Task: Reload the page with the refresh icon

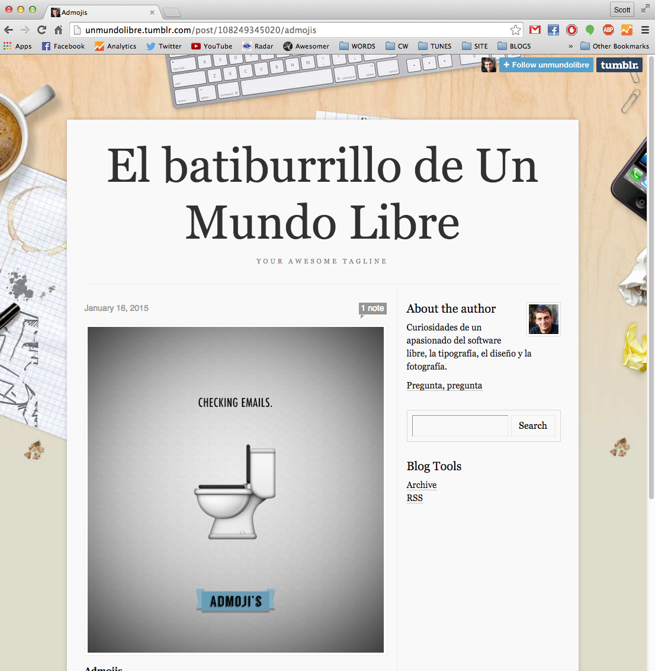Action: click(x=41, y=30)
